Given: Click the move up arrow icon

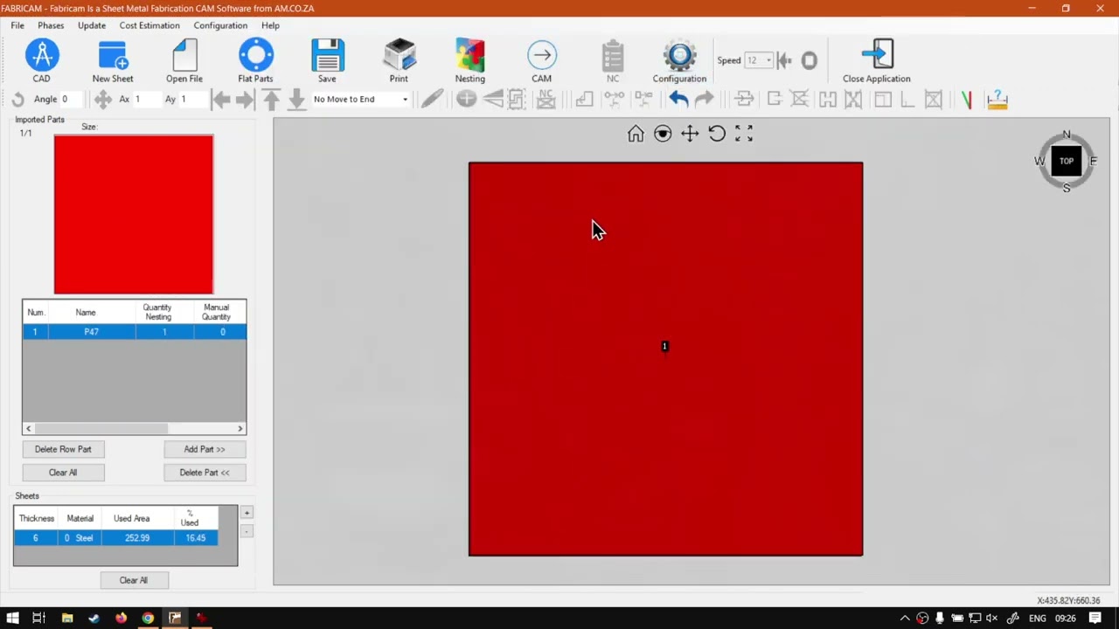Looking at the screenshot, I should pyautogui.click(x=271, y=100).
